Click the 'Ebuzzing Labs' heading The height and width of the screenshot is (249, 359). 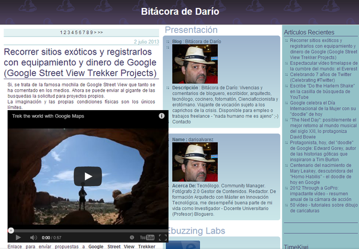click(196, 230)
